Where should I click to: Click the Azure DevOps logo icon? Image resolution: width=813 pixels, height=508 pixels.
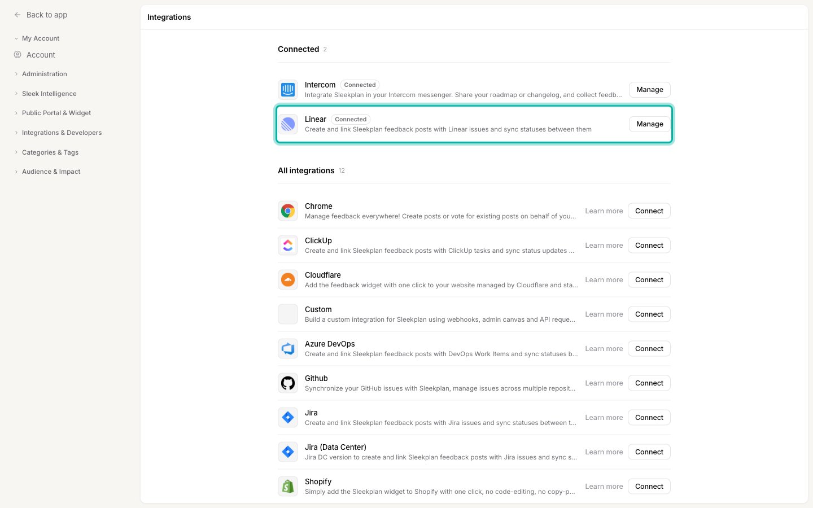[x=288, y=349]
